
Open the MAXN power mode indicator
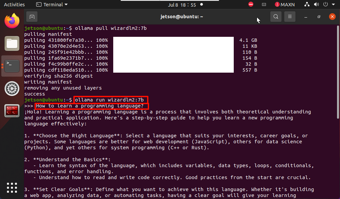click(x=285, y=5)
